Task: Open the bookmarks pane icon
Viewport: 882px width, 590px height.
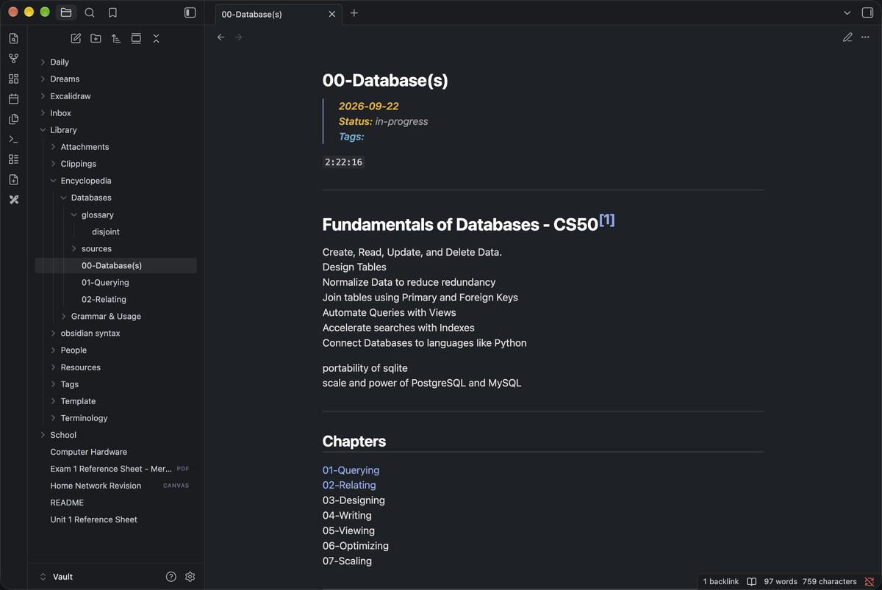Action: click(x=112, y=12)
